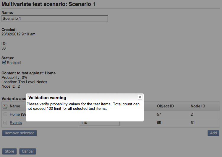Select the Home variant row checkbox
The image size is (222, 157).
5,115
